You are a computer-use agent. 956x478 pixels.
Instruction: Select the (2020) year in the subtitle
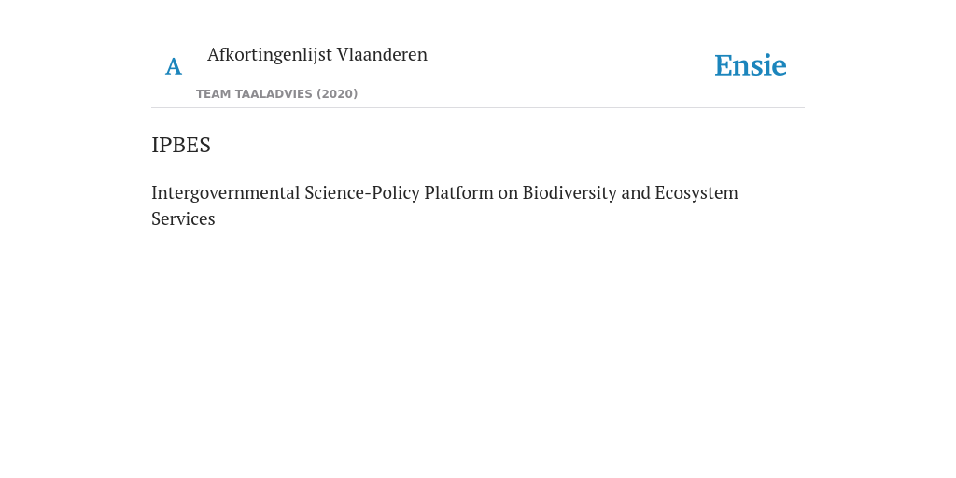click(336, 94)
